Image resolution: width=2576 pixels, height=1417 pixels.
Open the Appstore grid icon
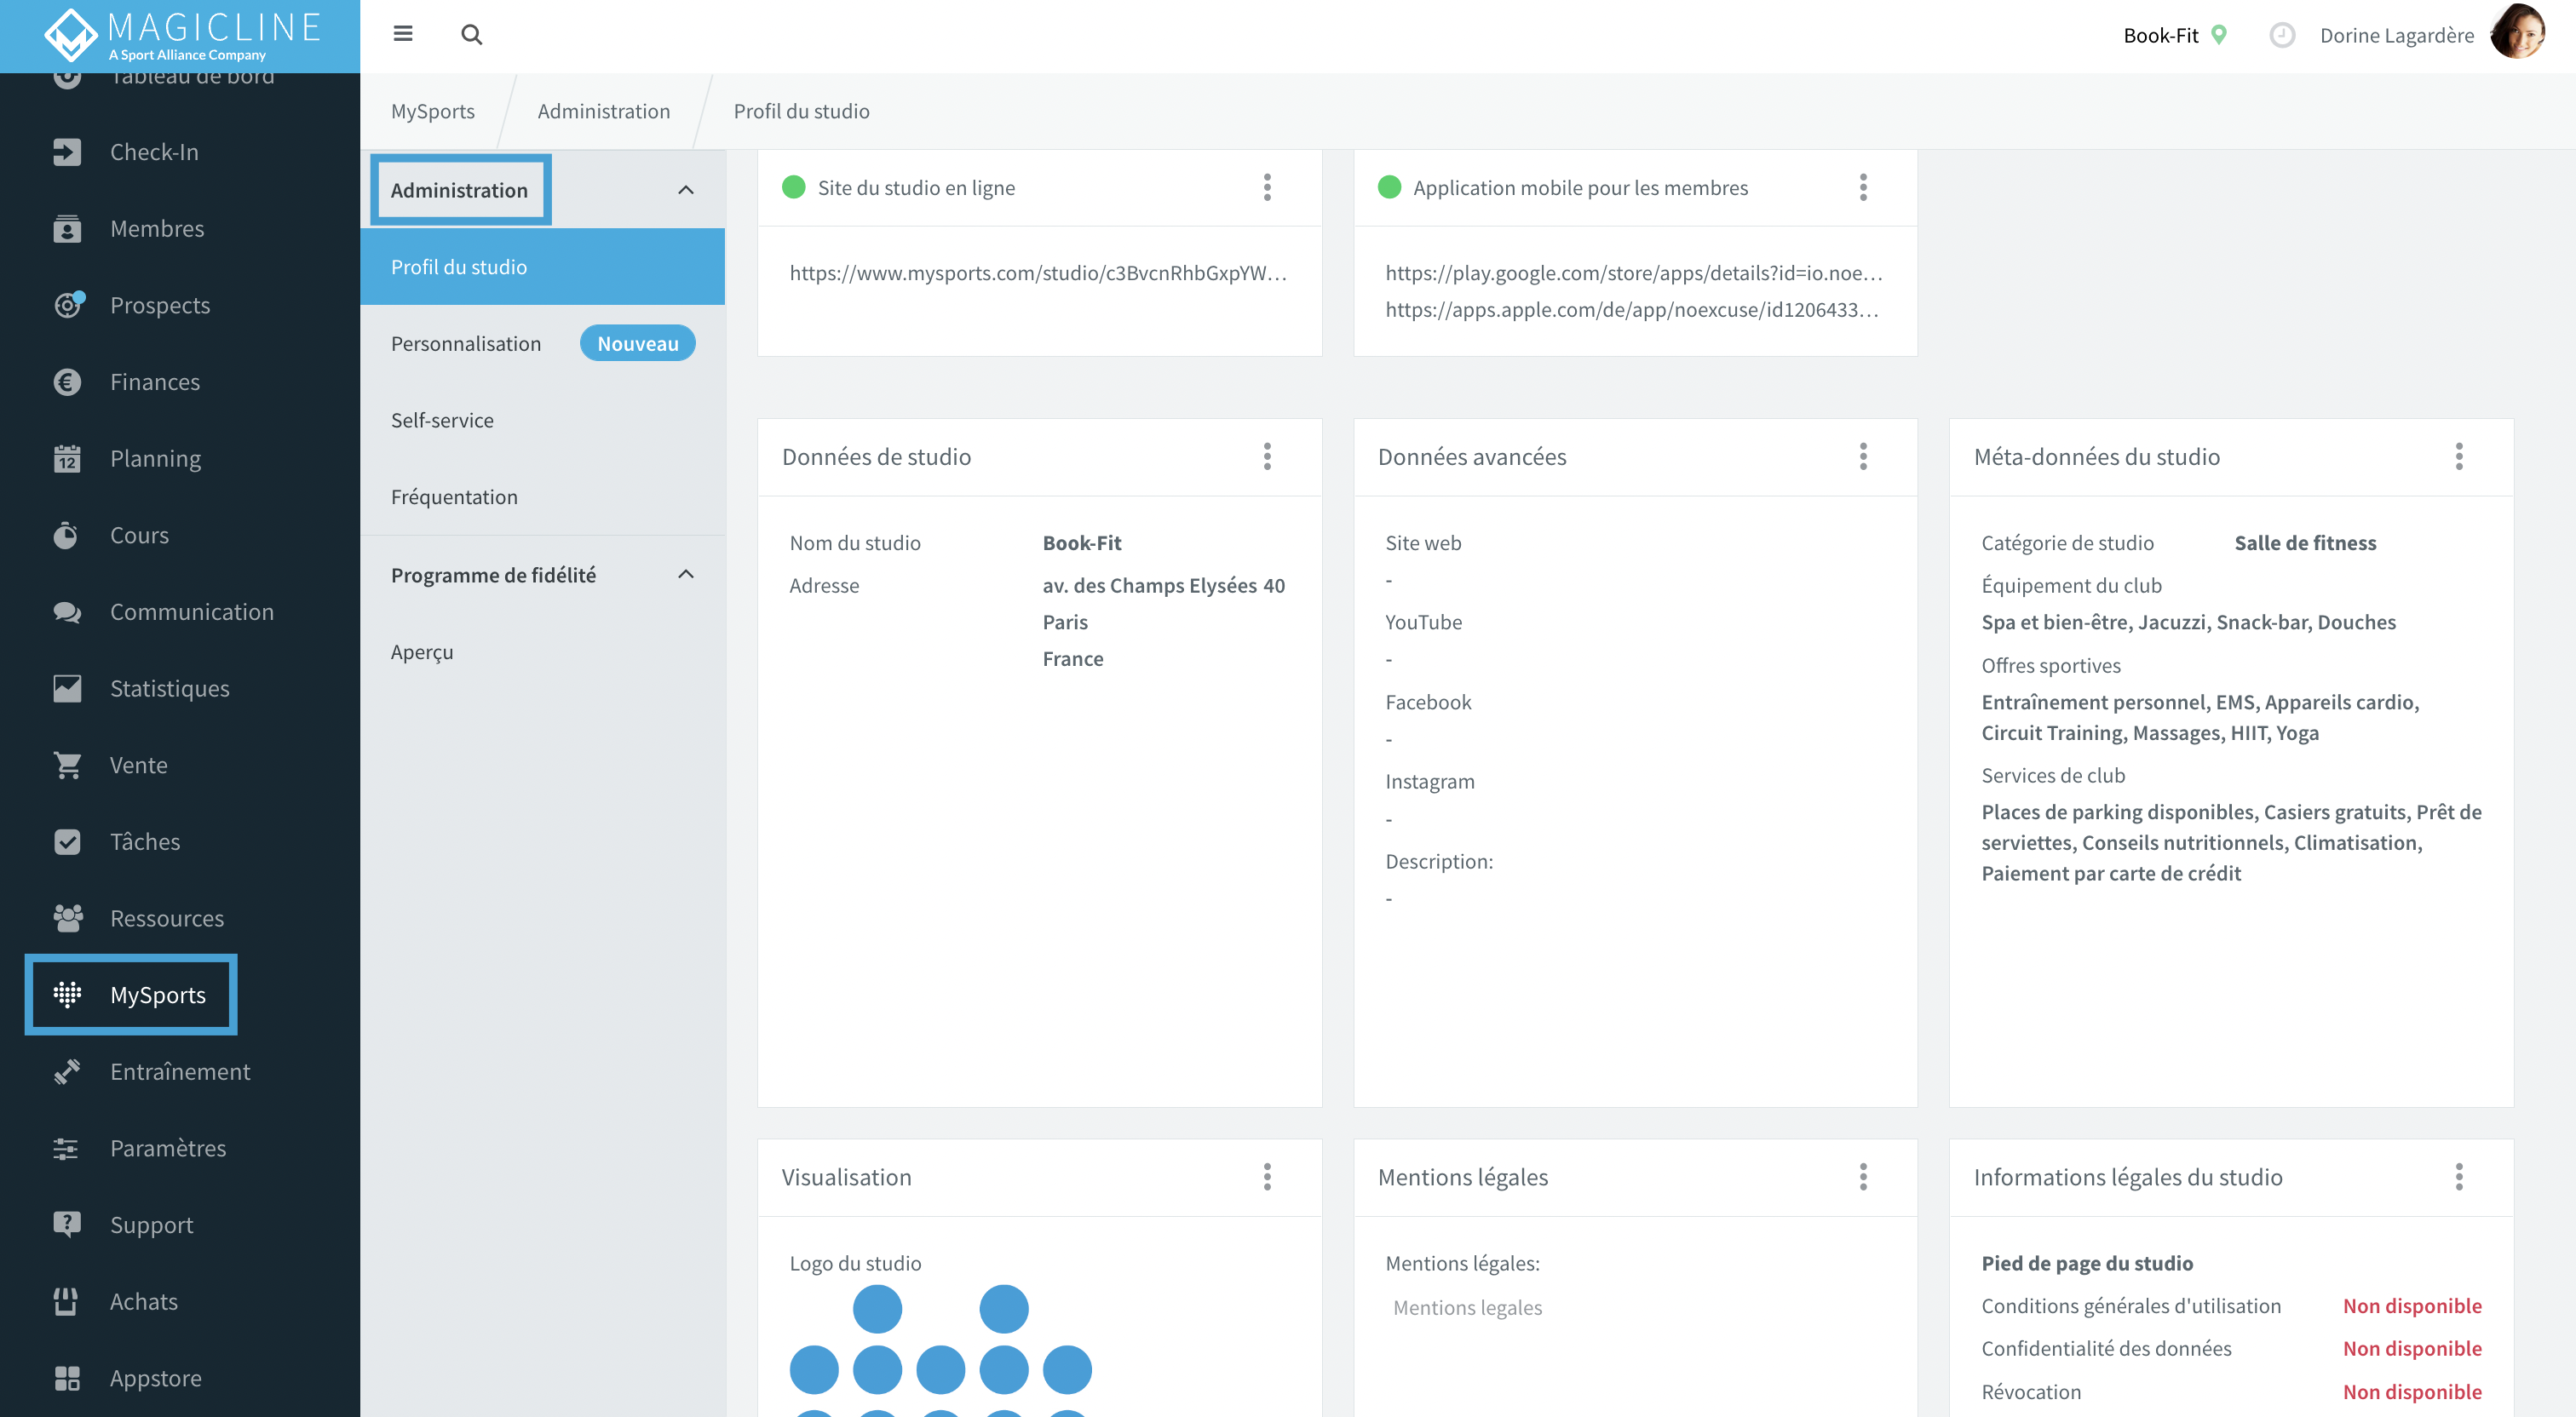[x=67, y=1378]
